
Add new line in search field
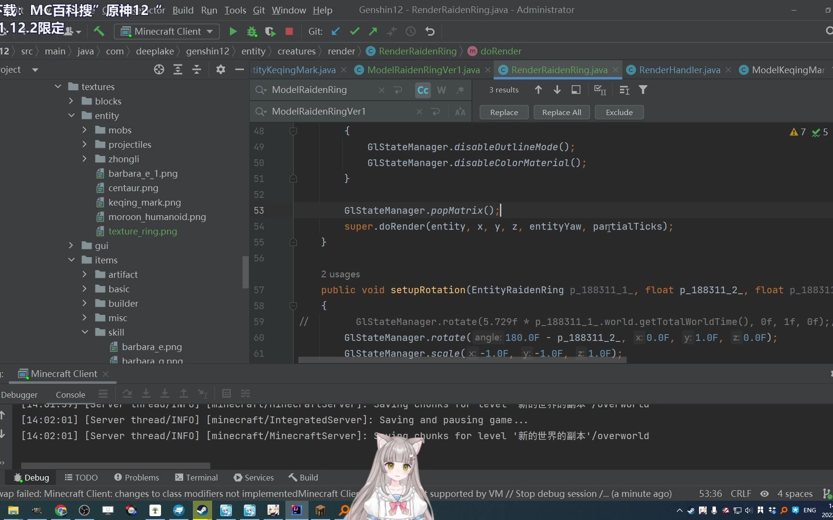pos(398,90)
